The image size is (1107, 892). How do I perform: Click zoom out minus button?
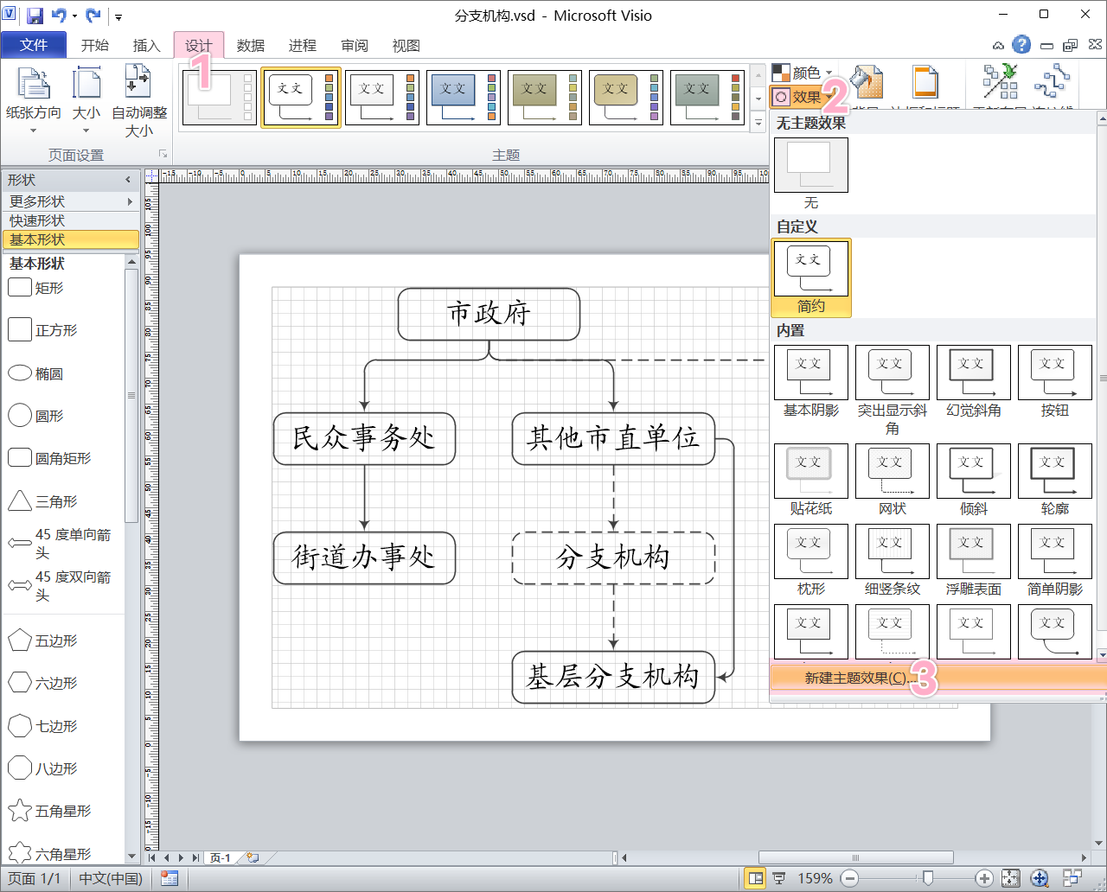pos(849,878)
